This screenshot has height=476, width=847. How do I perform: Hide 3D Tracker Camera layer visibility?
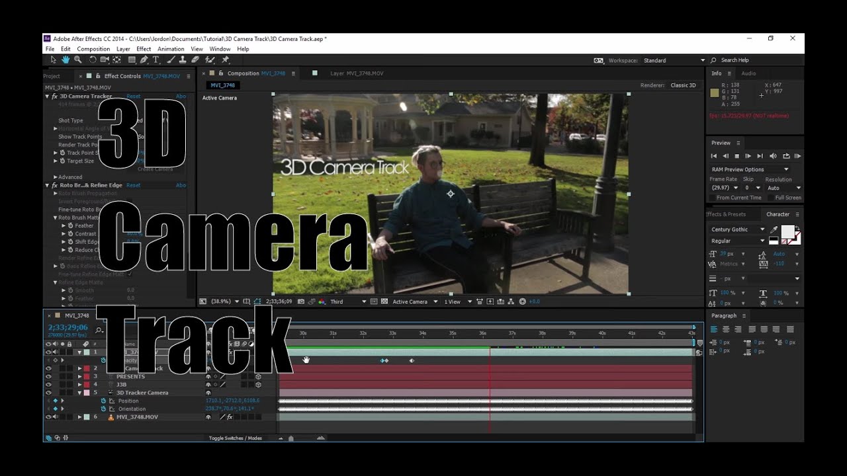pyautogui.click(x=48, y=393)
